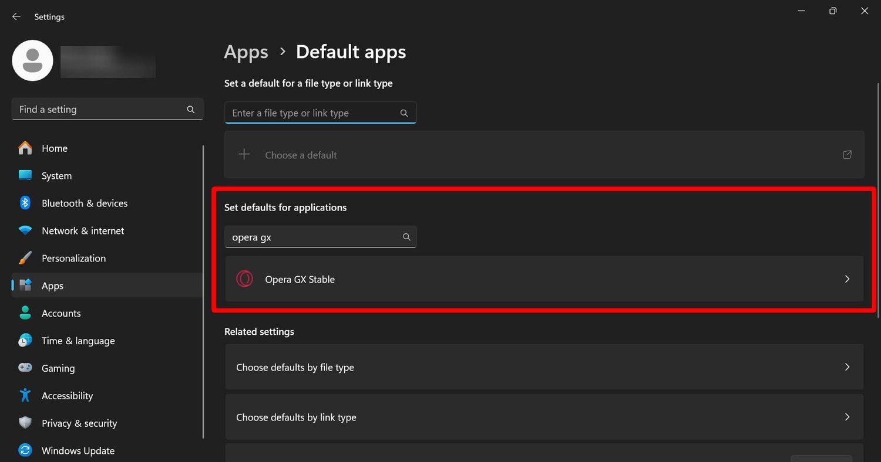The height and width of the screenshot is (462, 881).
Task: Open Network & internet via its globe icon
Action: [25, 230]
